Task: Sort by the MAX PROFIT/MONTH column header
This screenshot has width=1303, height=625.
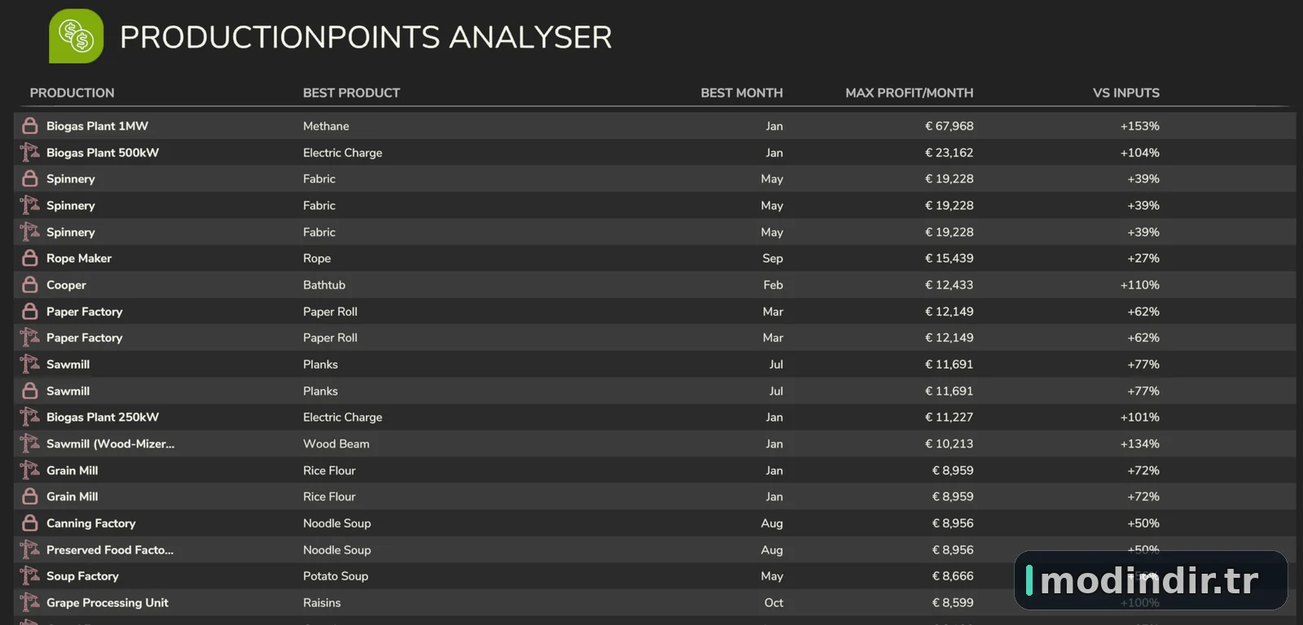Action: click(909, 93)
